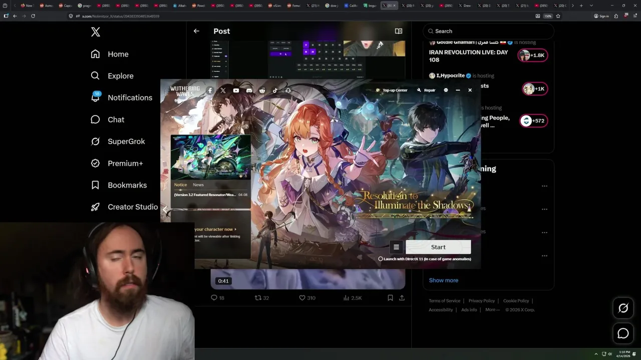The image size is (641, 360).
Task: Like the post (310 likes)
Action: click(x=307, y=297)
